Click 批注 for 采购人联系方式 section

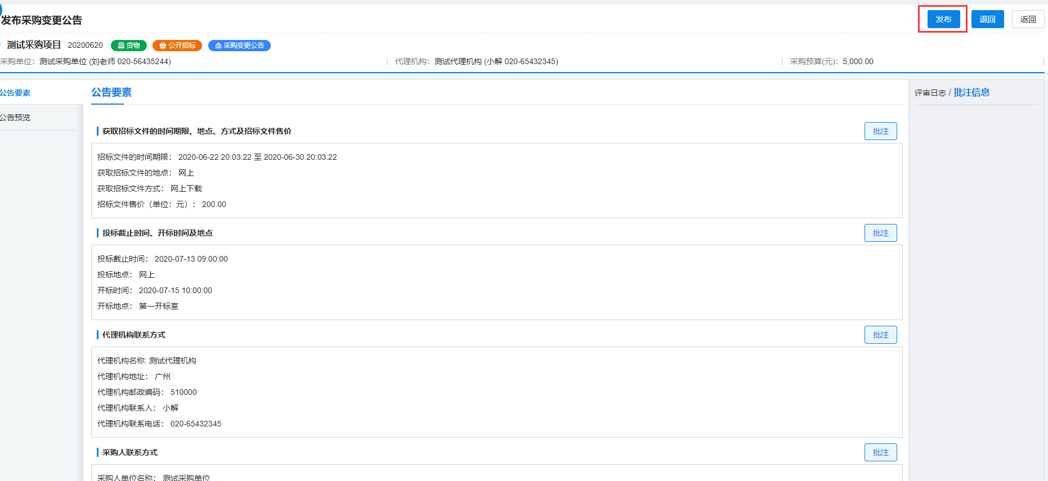click(880, 452)
